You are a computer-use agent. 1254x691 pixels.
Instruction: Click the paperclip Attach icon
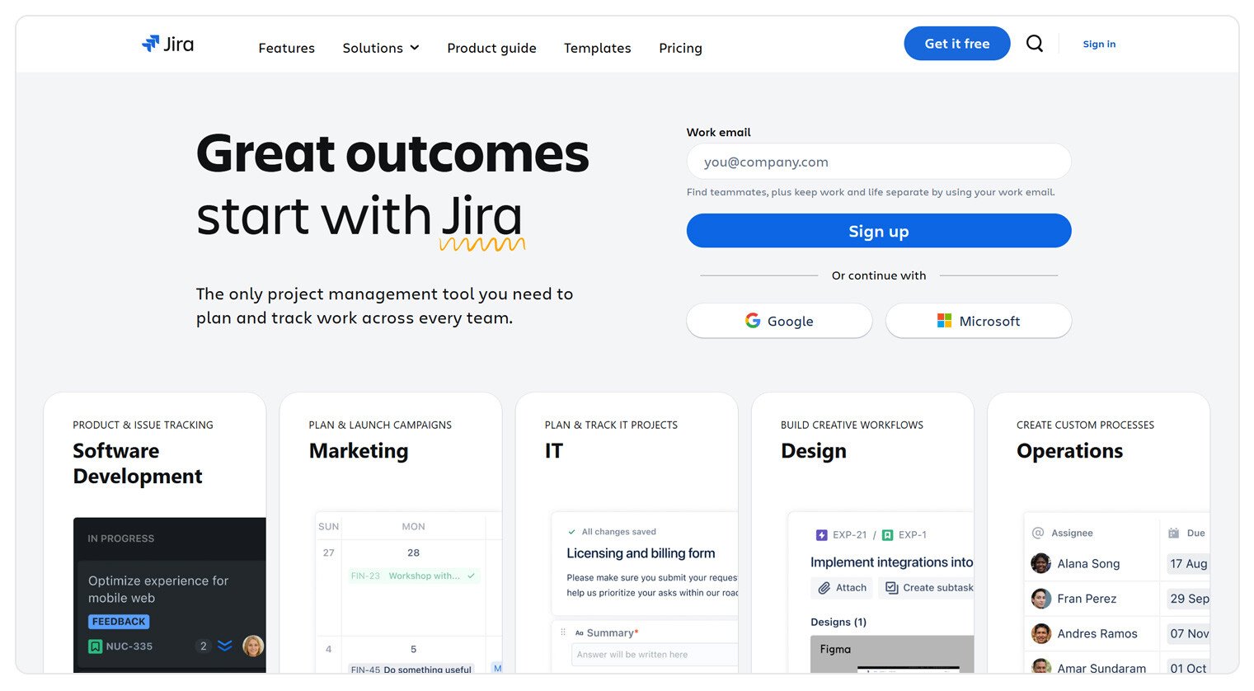pyautogui.click(x=824, y=588)
